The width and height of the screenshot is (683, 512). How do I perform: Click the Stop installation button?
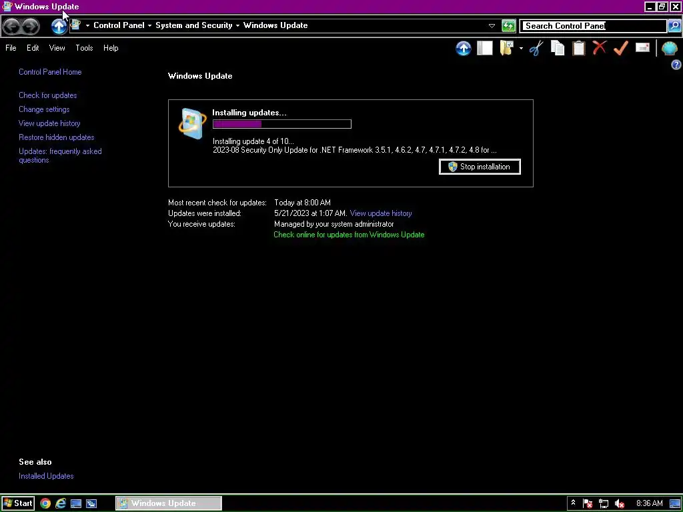point(480,167)
